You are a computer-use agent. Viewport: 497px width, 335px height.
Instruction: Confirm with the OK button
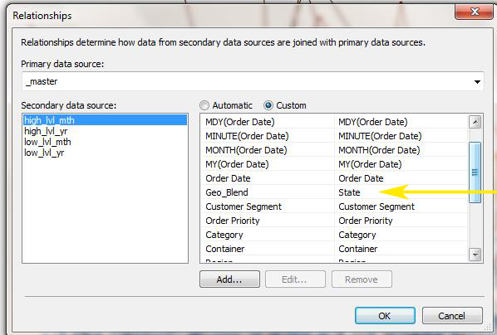385,315
